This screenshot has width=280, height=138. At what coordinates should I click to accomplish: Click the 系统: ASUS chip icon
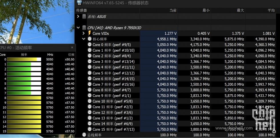pyautogui.click(x=84, y=17)
